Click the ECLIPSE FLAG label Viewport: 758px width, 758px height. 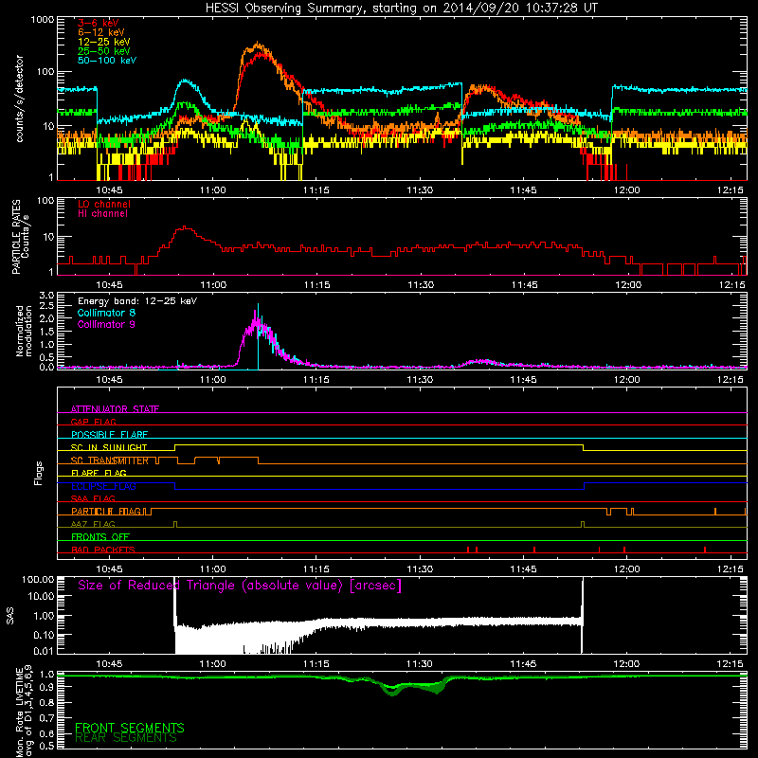[103, 486]
